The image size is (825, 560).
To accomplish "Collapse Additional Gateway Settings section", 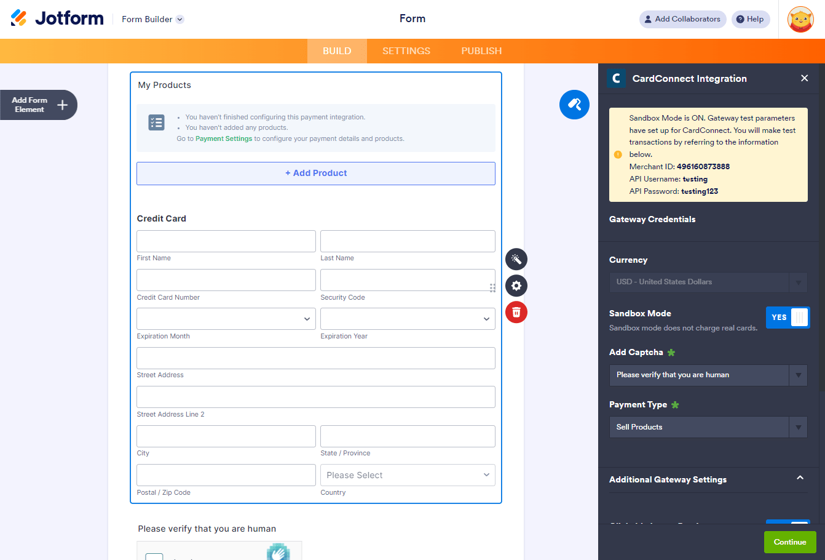I will point(800,478).
